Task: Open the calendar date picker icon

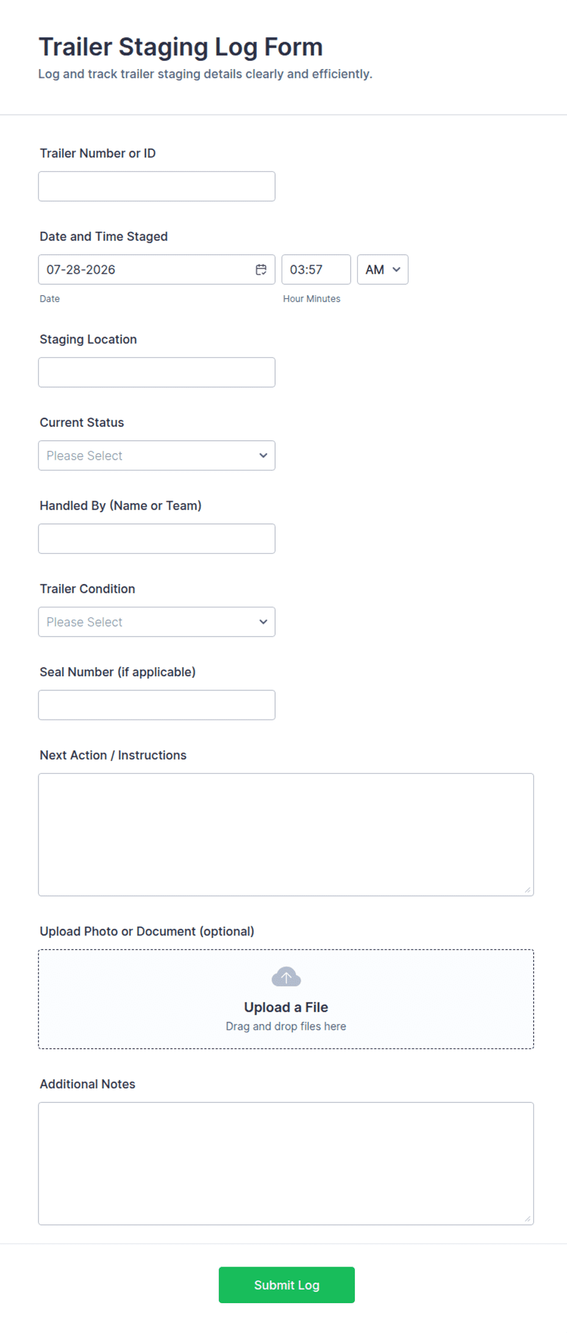Action: click(x=261, y=270)
